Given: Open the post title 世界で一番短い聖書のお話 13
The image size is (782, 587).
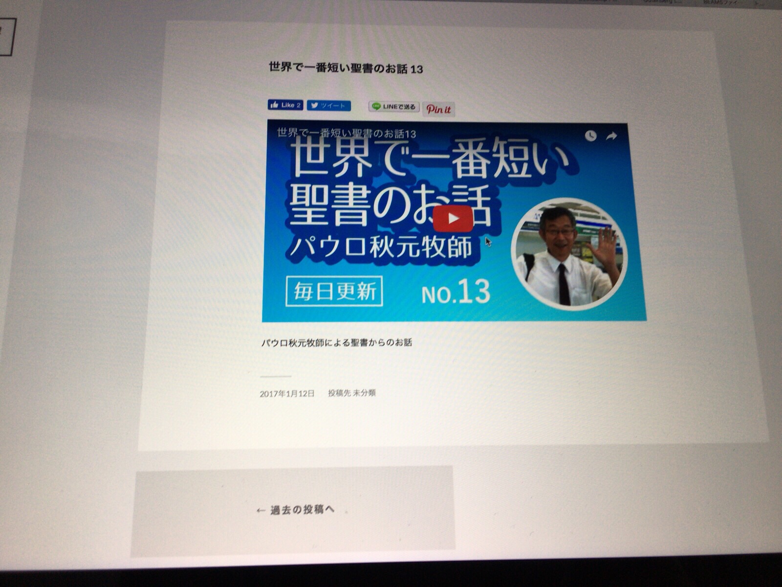Looking at the screenshot, I should 346,68.
